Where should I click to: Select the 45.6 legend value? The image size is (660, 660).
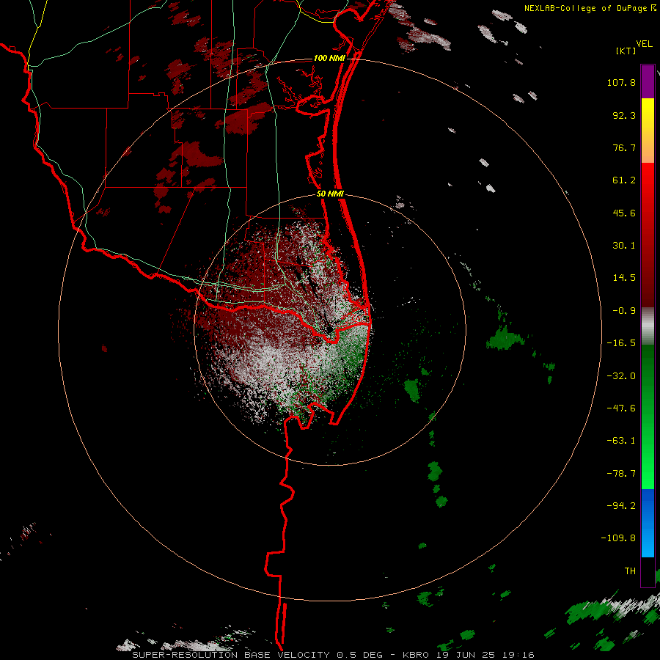click(x=624, y=213)
